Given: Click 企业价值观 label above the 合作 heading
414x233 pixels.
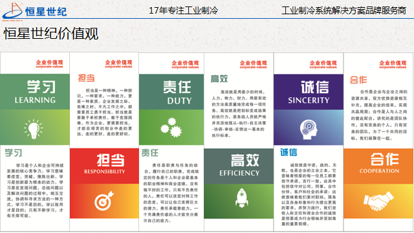Looking at the screenshot, I should pos(393,64).
